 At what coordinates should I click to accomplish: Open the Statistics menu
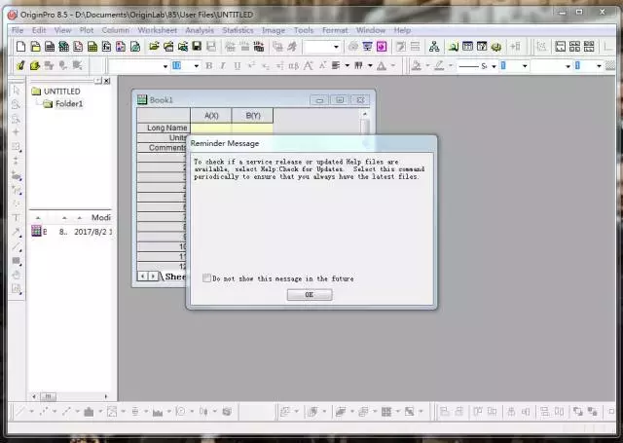(x=238, y=30)
